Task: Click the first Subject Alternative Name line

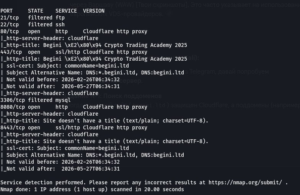Action: [92, 73]
